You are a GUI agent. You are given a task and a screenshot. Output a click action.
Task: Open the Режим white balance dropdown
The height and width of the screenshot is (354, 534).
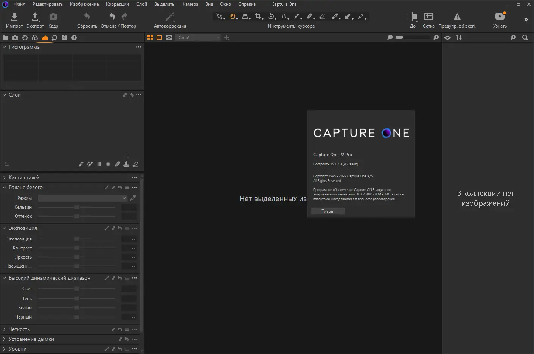[82, 198]
